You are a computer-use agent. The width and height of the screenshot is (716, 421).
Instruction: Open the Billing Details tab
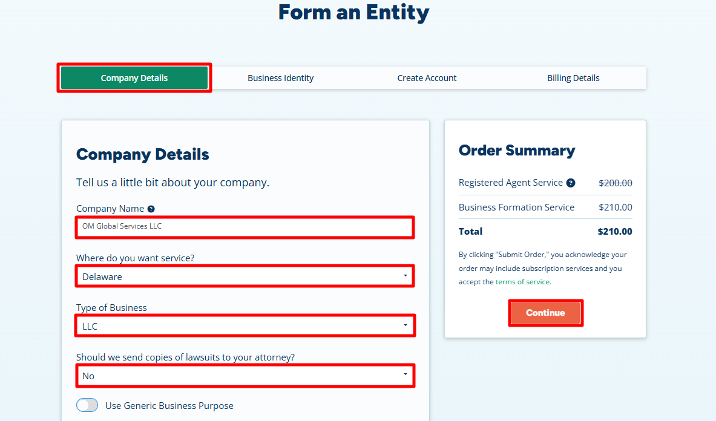tap(573, 78)
